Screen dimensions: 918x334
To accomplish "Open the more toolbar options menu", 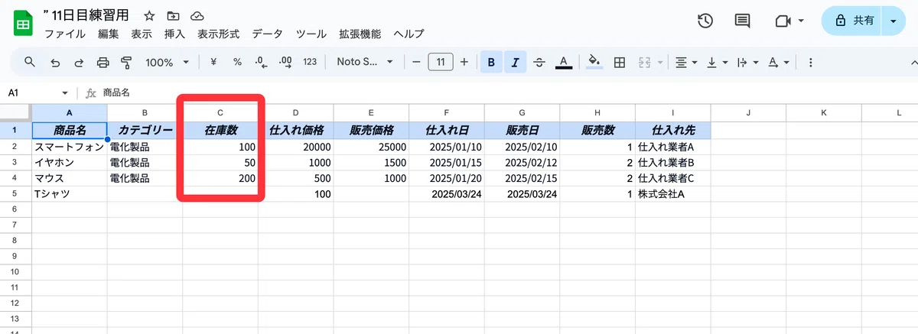I will 810,62.
